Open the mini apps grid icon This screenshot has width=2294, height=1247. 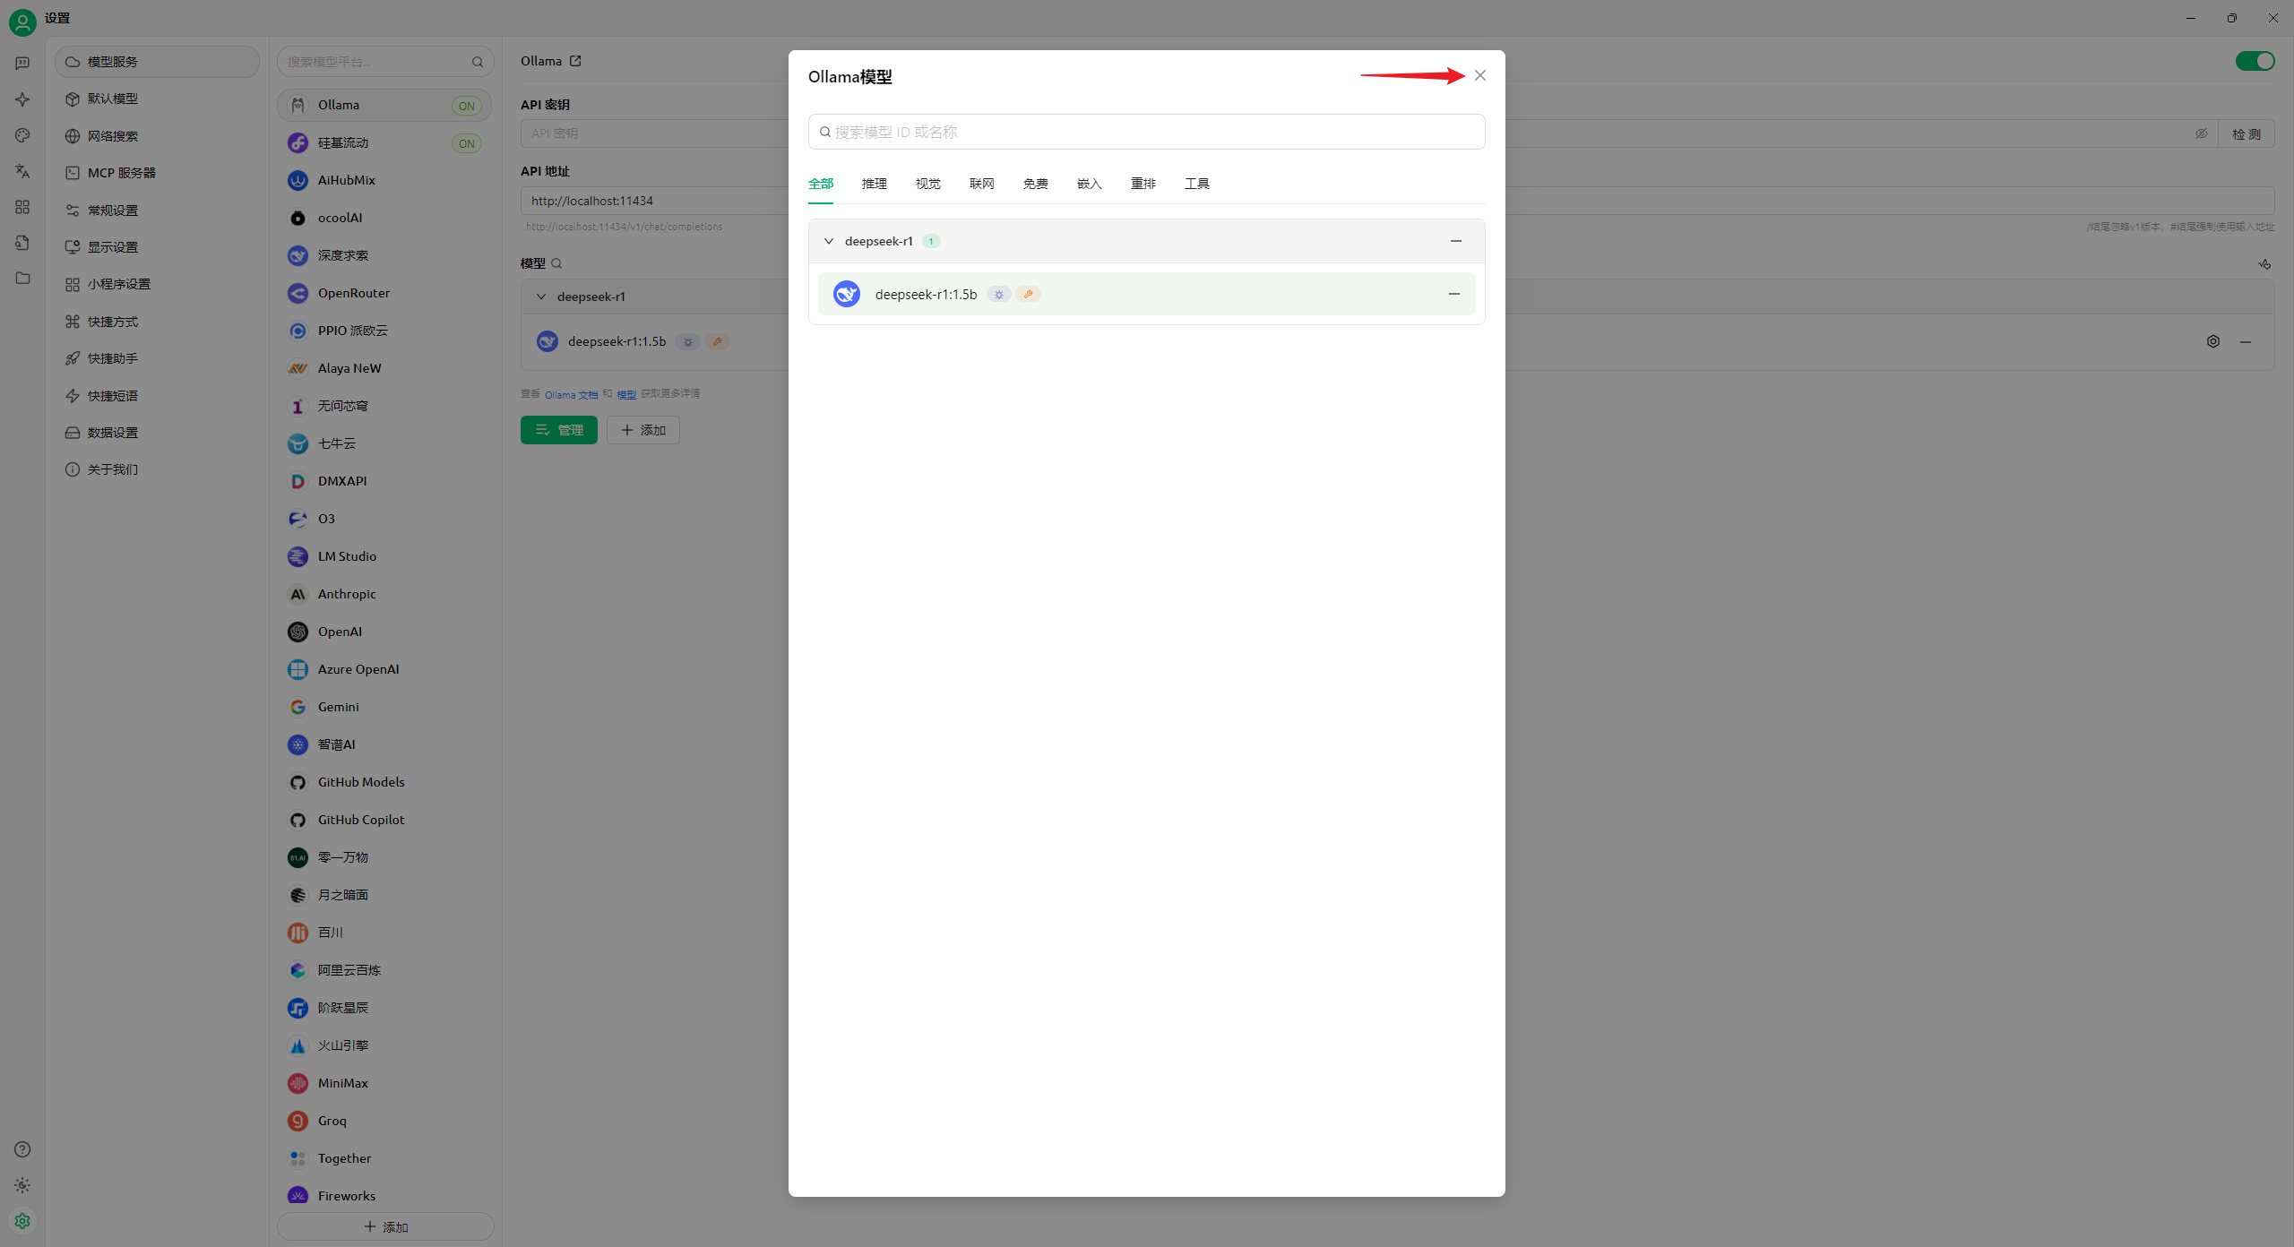coord(22,207)
